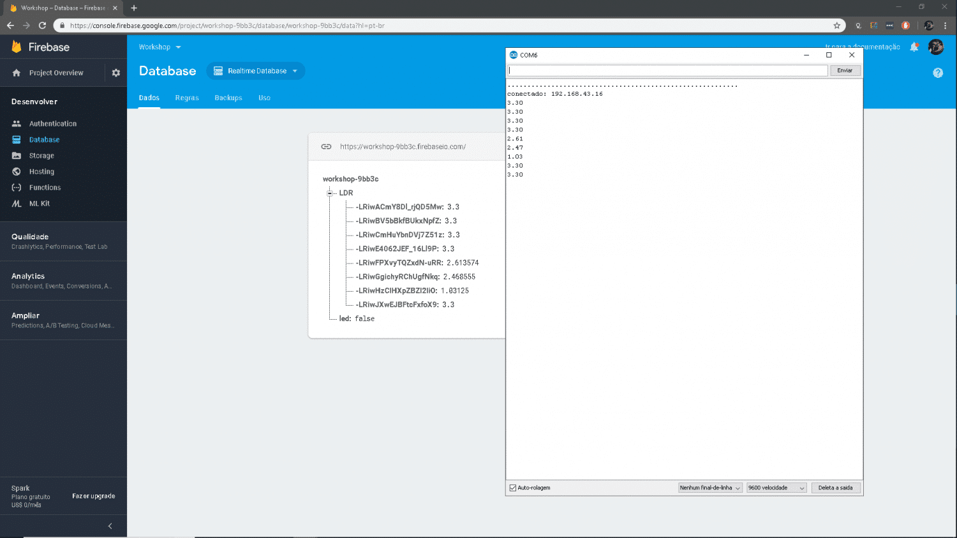Open the 9600 velocidade baud dropdown

tap(776, 488)
